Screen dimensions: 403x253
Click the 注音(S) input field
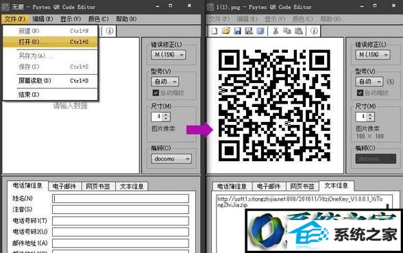(x=121, y=210)
